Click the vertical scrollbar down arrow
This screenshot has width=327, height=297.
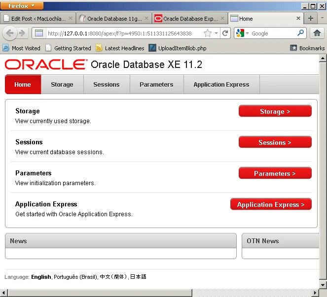point(323,285)
